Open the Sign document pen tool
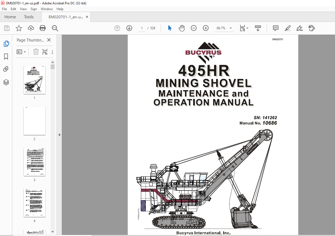 click(x=300, y=28)
